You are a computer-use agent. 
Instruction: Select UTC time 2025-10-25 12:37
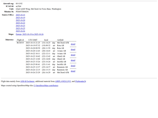(33, 67)
